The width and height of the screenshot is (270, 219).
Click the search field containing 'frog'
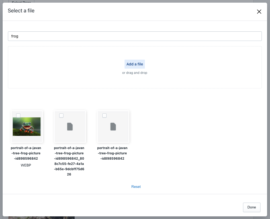[135, 36]
